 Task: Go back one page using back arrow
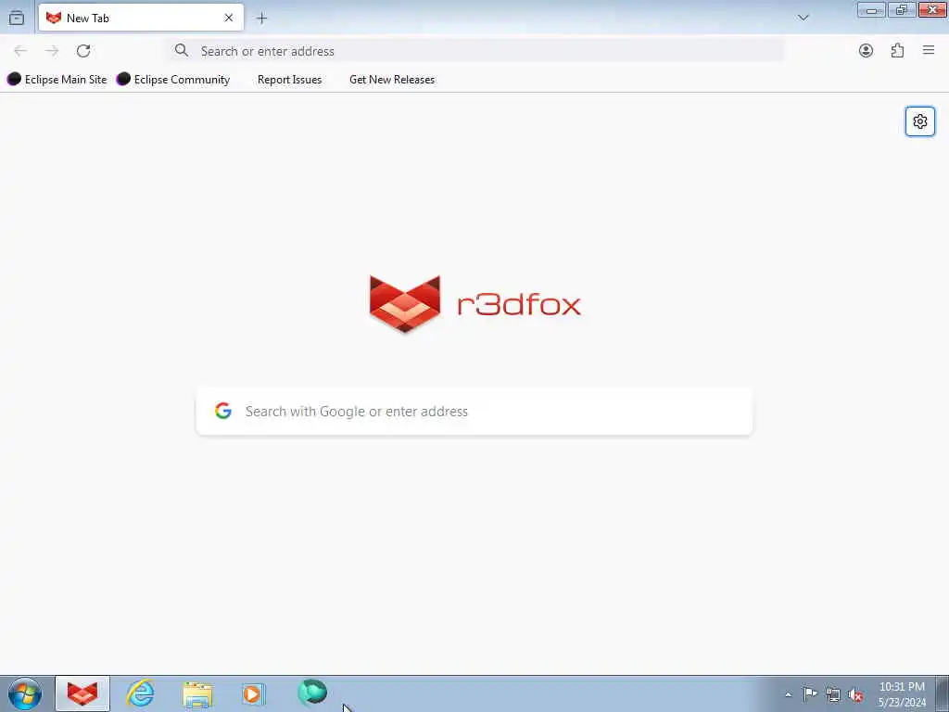(x=20, y=51)
